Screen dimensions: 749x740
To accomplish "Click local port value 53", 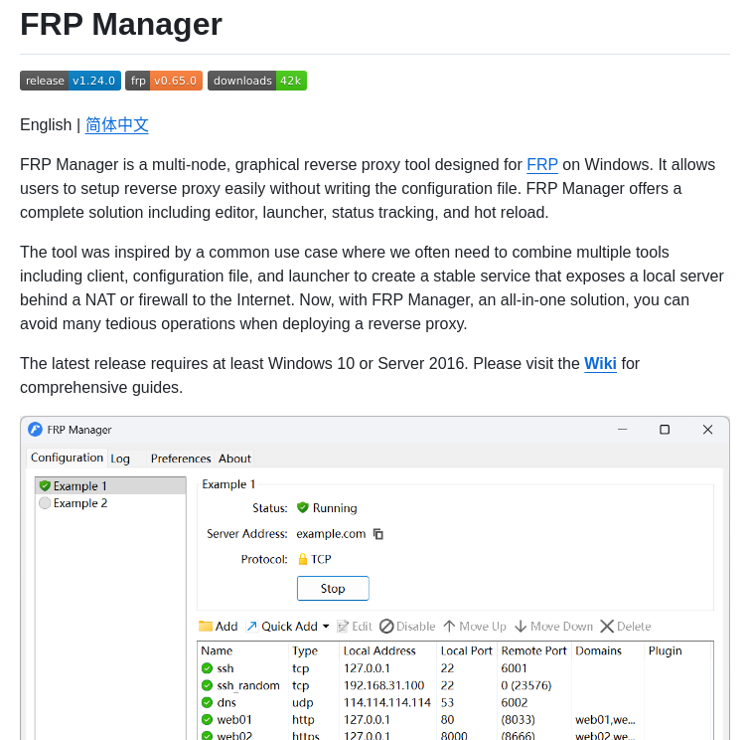I will pos(447,702).
